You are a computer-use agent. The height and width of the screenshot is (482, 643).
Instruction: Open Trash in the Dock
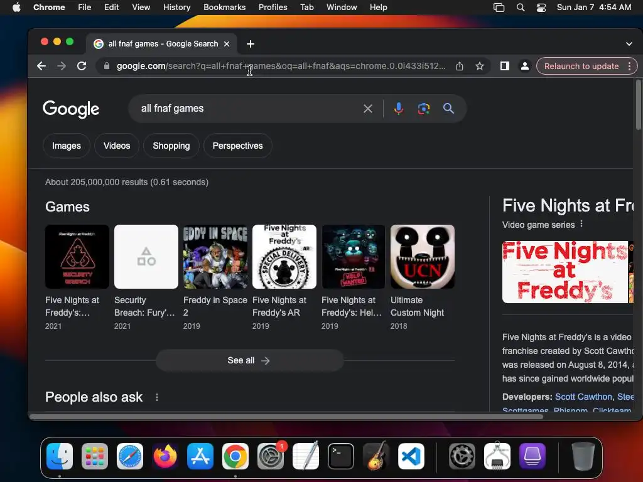[583, 456]
